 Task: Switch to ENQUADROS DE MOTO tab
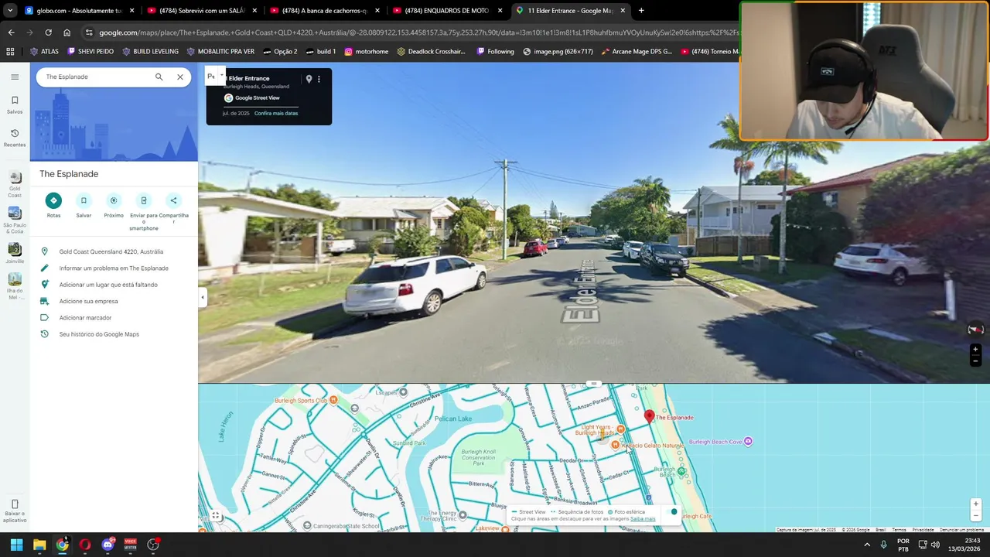click(447, 11)
